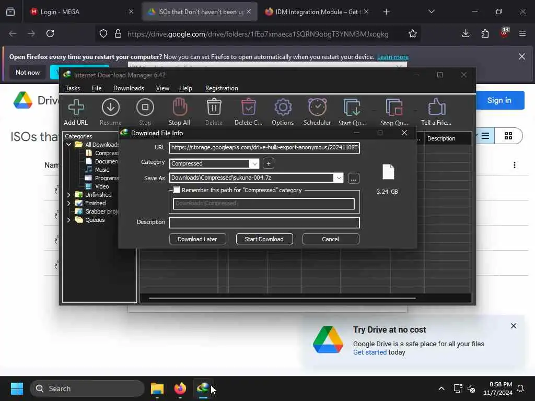Open the File menu in IDM

pyautogui.click(x=97, y=88)
